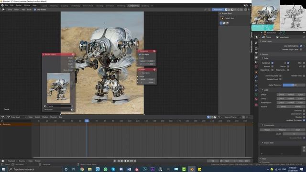Open the Keying dropdown in timeline
The width and height of the screenshot is (306, 172).
tap(22, 161)
